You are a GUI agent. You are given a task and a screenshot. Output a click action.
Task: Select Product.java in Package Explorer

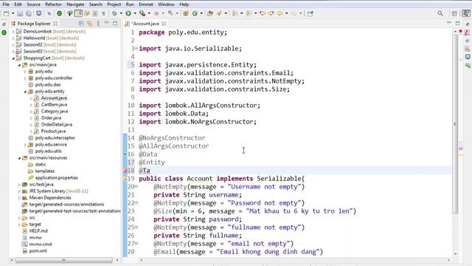click(53, 131)
